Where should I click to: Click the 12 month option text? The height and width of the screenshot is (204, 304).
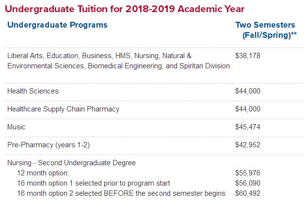pyautogui.click(x=44, y=173)
